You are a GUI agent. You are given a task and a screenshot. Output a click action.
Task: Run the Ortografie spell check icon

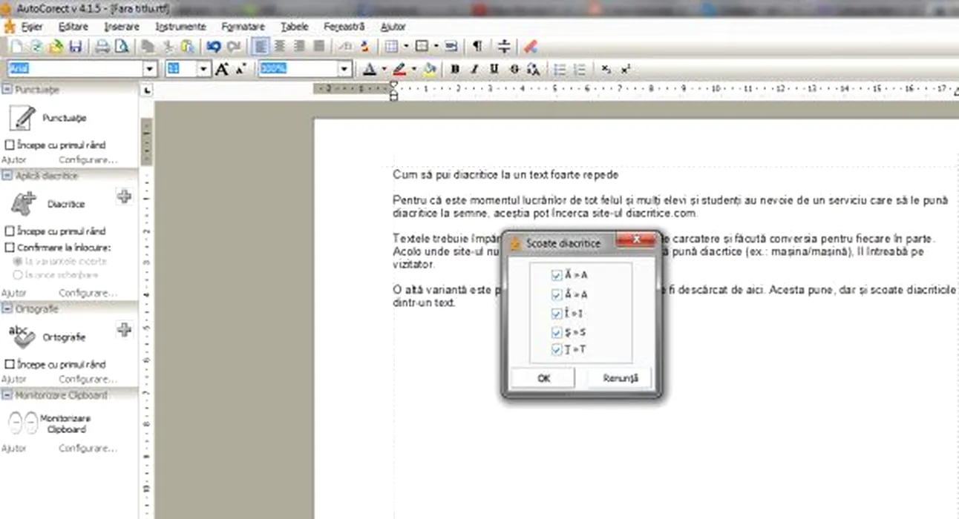click(x=22, y=337)
